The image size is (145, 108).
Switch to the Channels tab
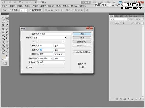117,16
